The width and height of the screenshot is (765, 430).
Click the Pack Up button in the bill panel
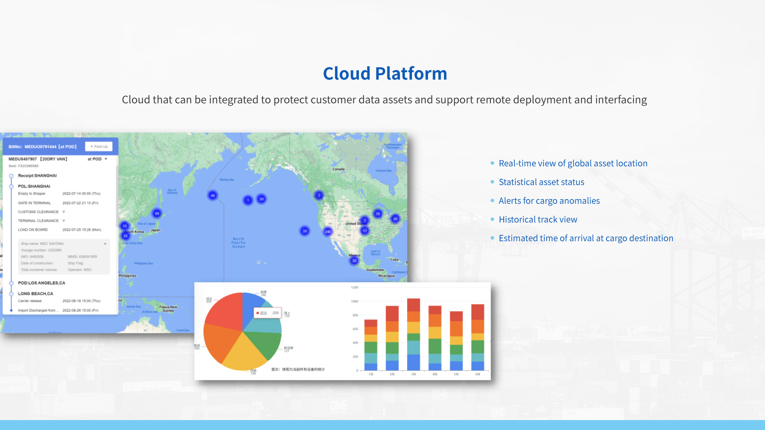[99, 147]
